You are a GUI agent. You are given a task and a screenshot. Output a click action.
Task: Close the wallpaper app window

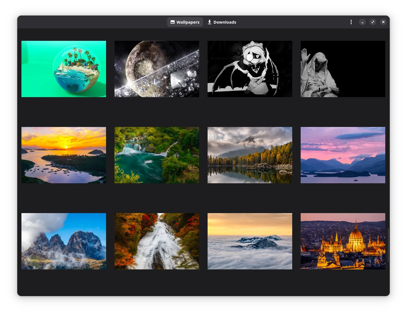tap(383, 22)
